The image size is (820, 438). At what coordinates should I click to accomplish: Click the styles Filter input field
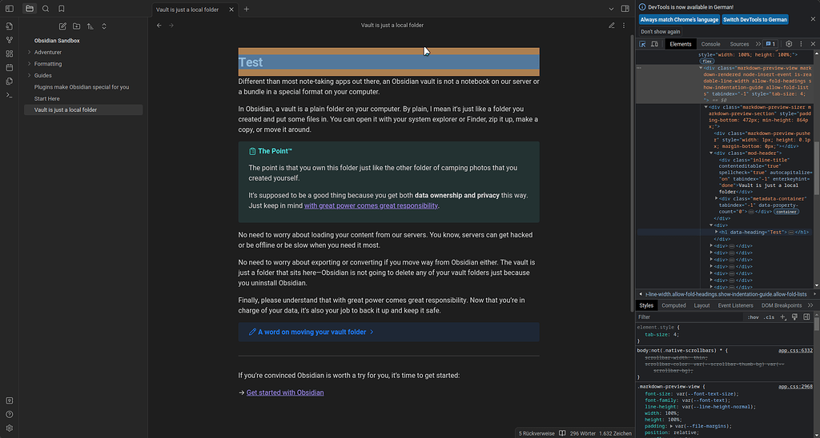pos(689,317)
